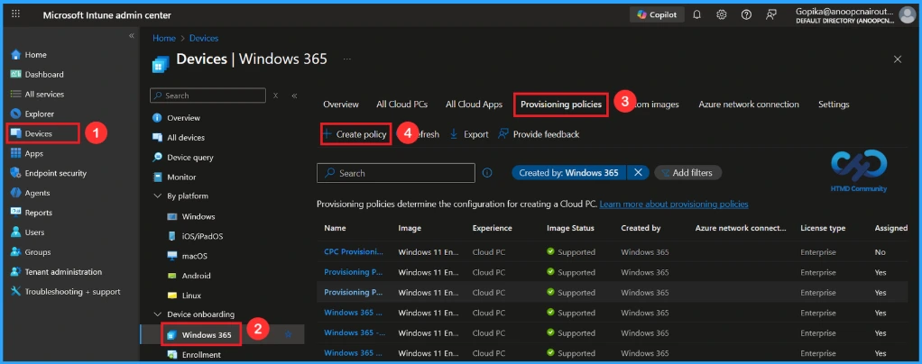Click Add filters button
The height and width of the screenshot is (364, 922).
point(687,173)
